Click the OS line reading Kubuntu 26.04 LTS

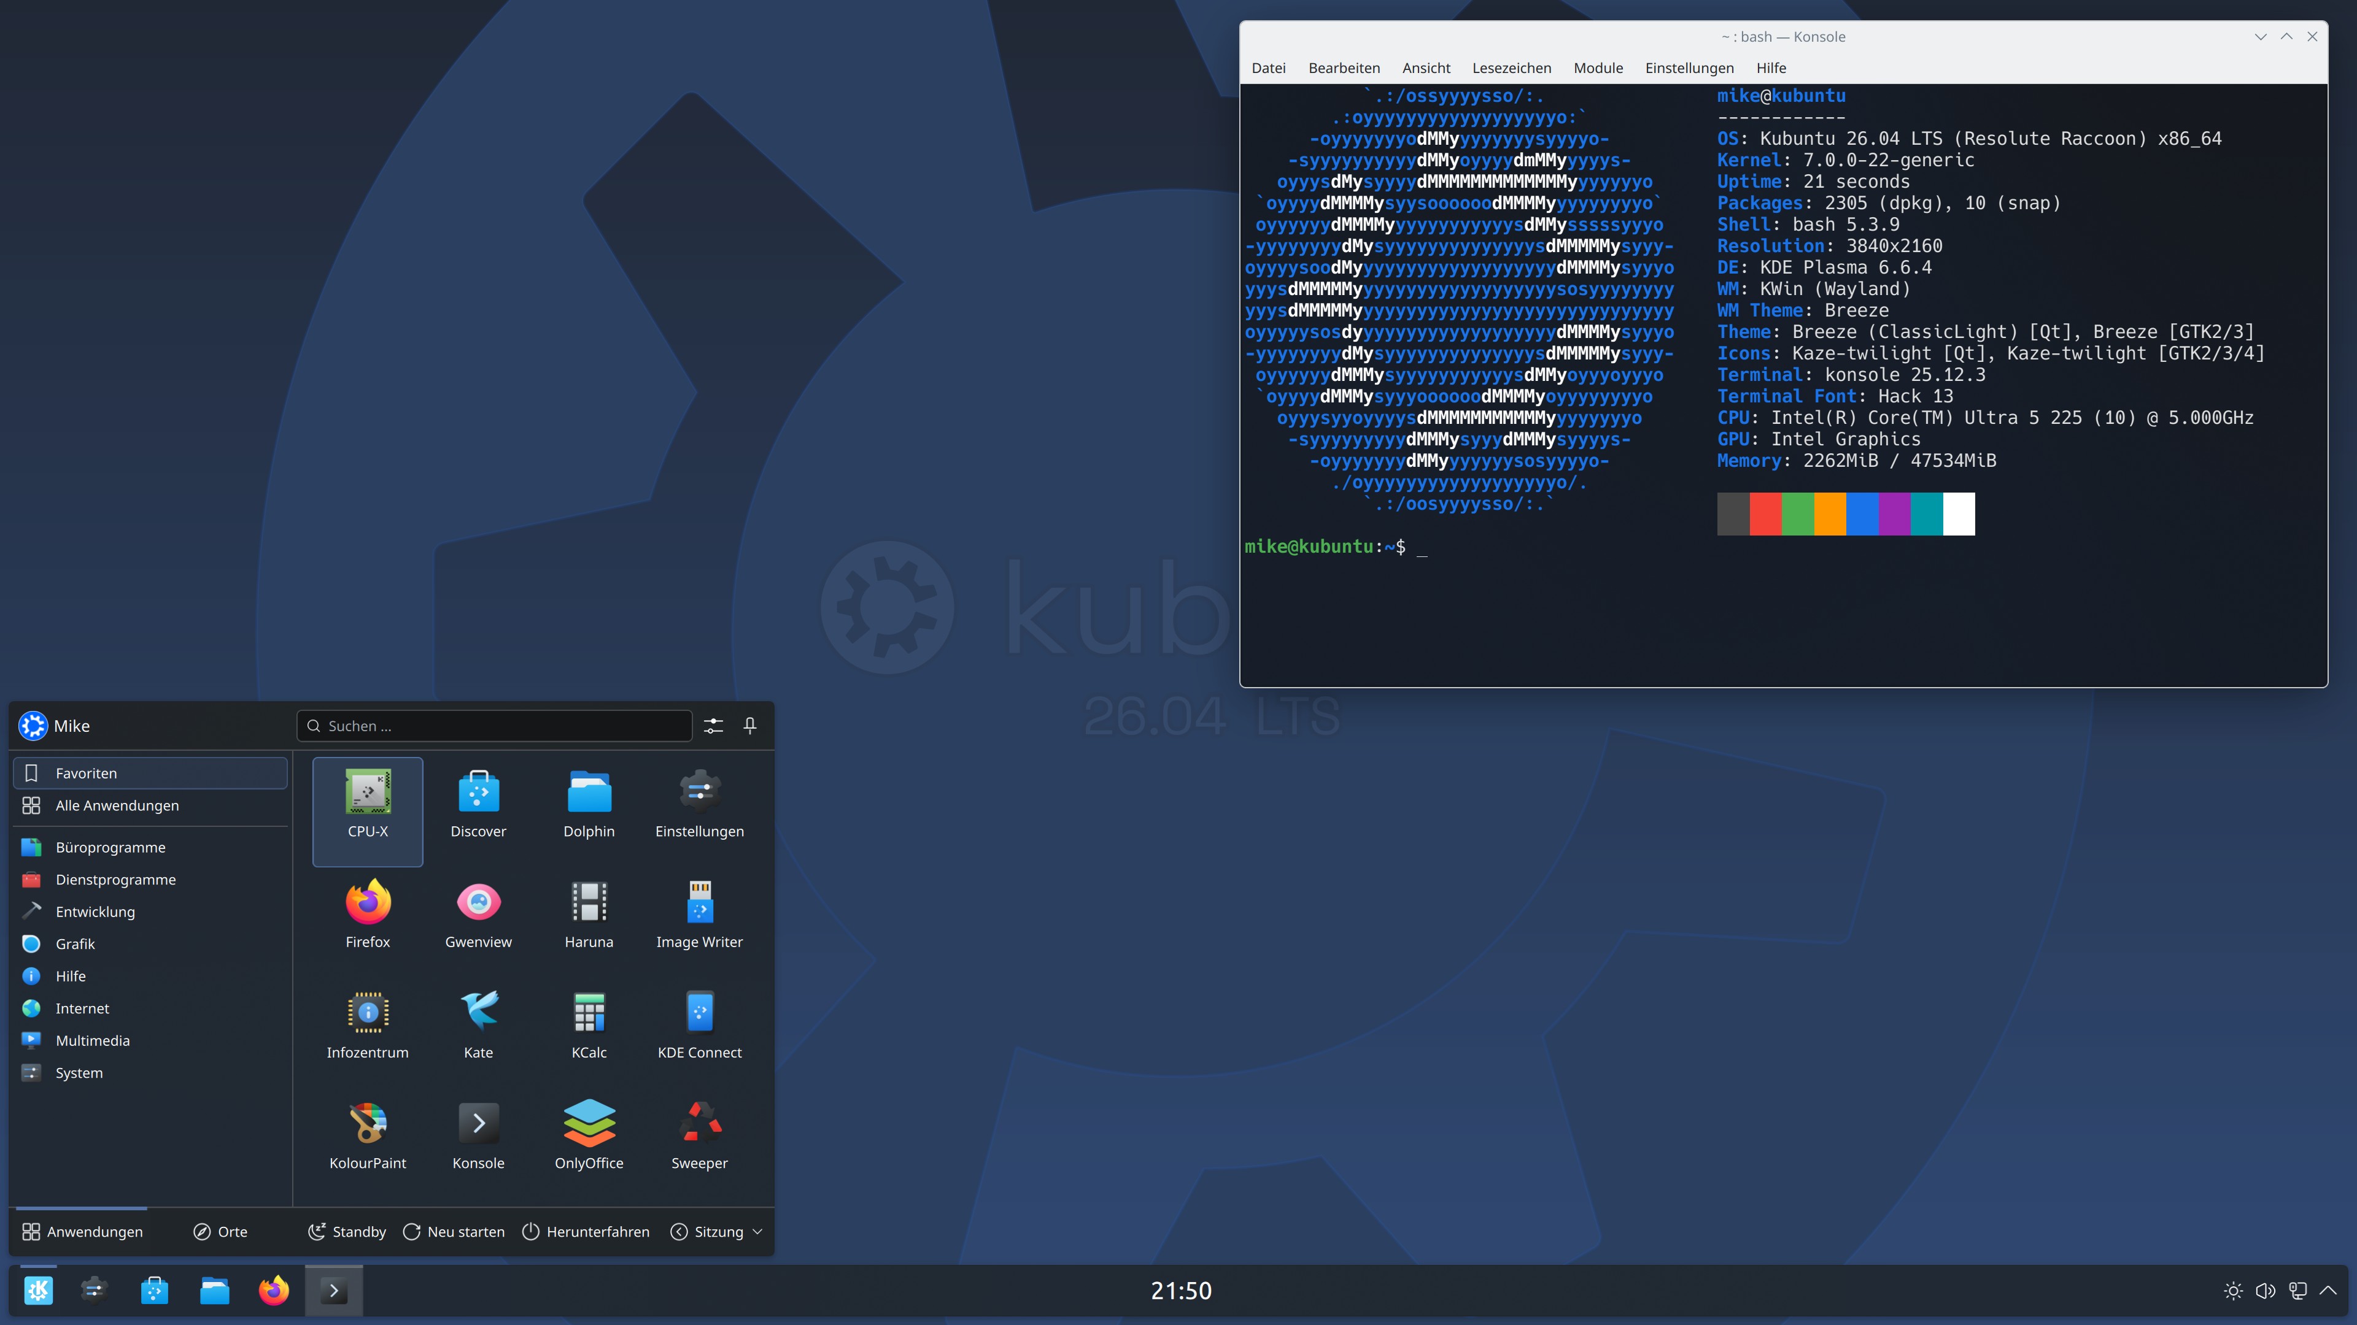coord(1969,139)
